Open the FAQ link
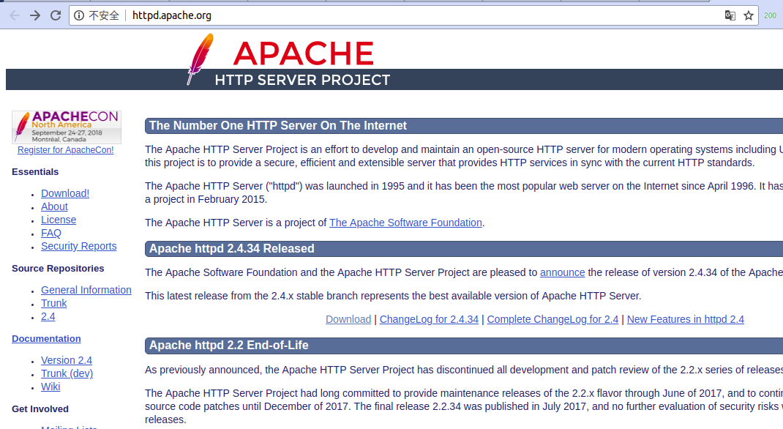 tap(51, 233)
